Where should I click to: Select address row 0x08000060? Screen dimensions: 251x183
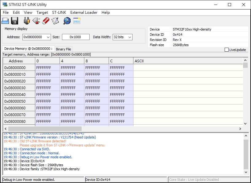19,108
